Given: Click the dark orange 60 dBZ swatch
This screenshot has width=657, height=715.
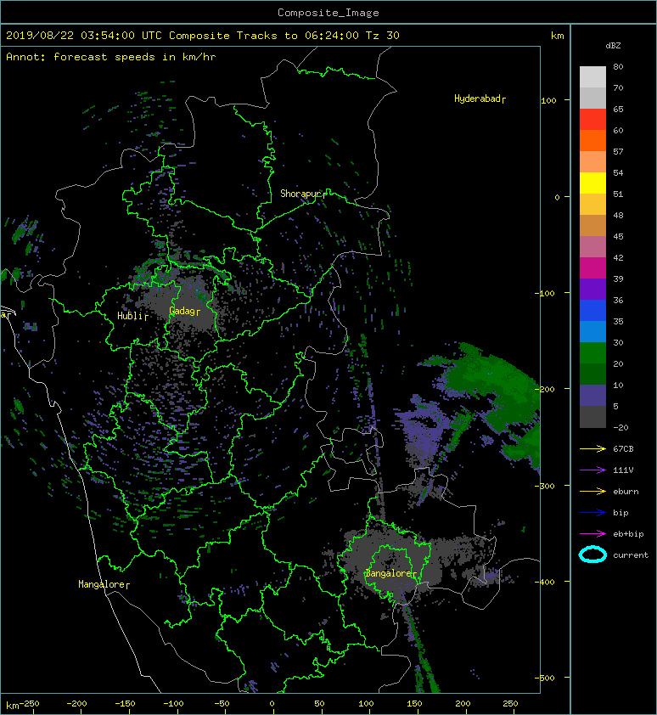Looking at the screenshot, I should click(x=592, y=140).
